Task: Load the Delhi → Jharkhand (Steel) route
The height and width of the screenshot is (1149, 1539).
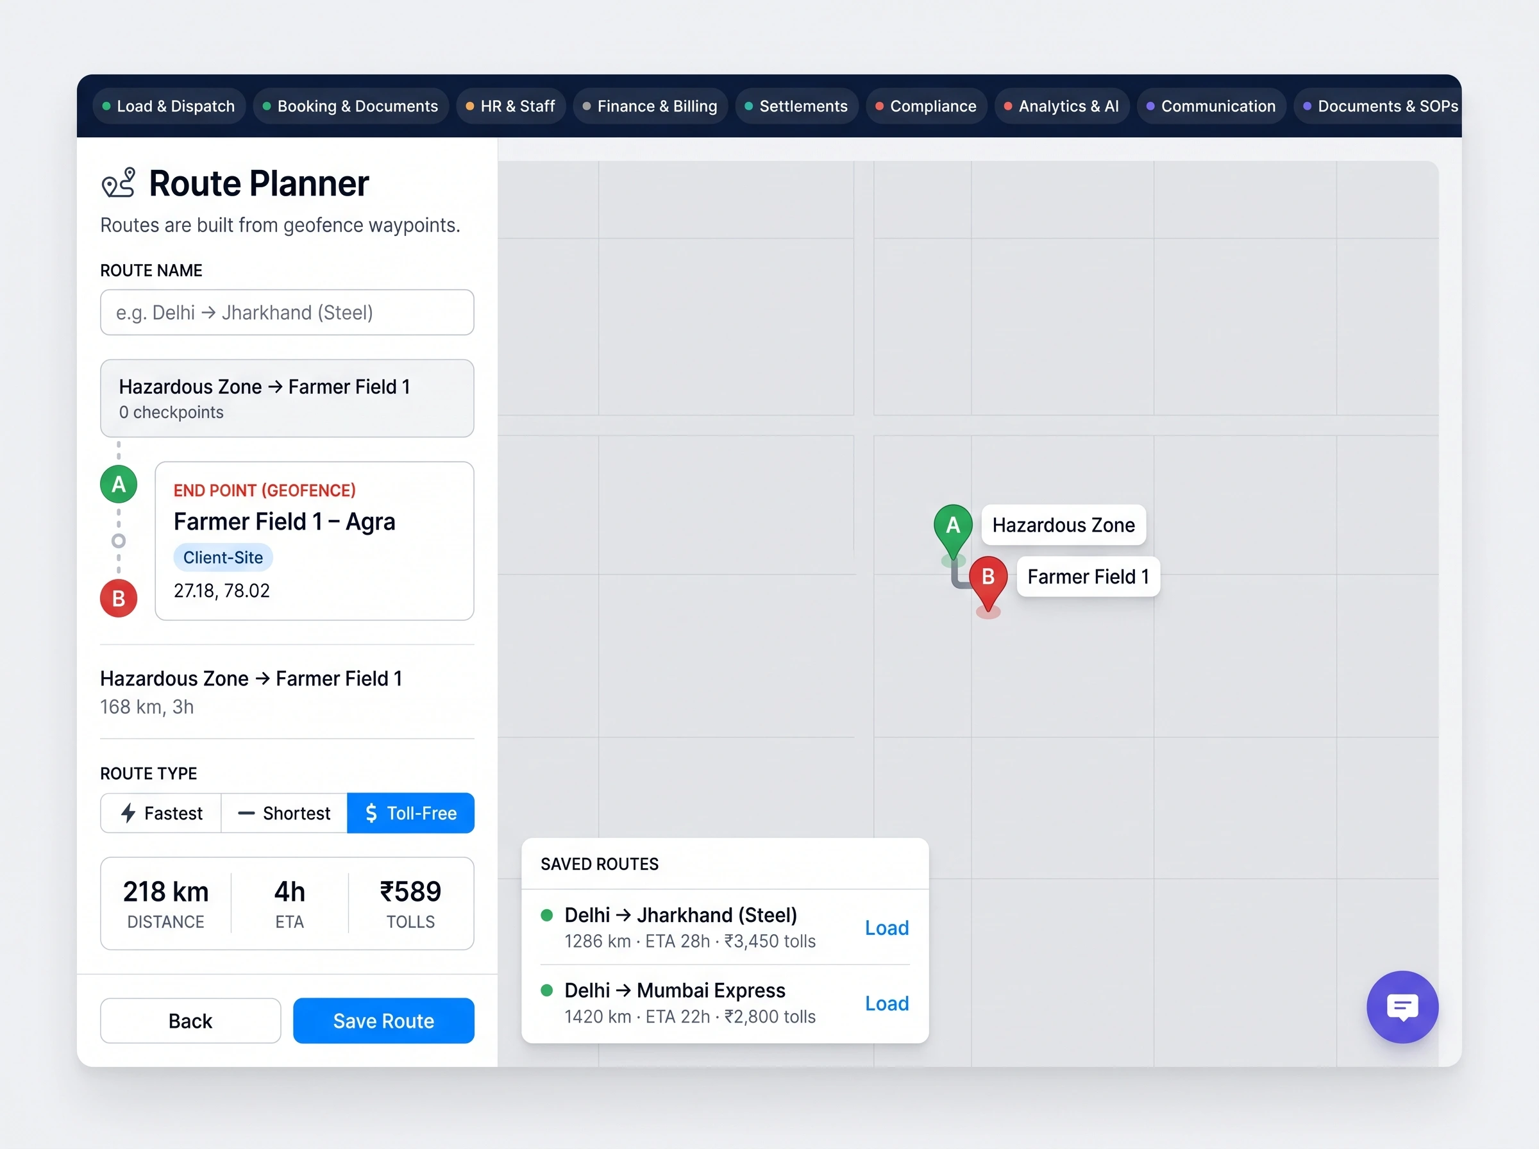Action: [x=887, y=927]
